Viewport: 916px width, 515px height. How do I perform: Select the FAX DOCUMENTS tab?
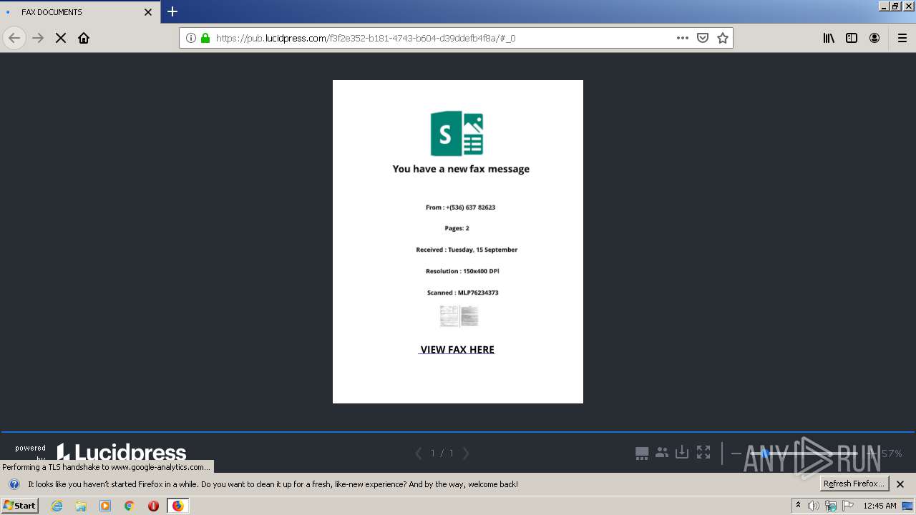pyautogui.click(x=79, y=12)
